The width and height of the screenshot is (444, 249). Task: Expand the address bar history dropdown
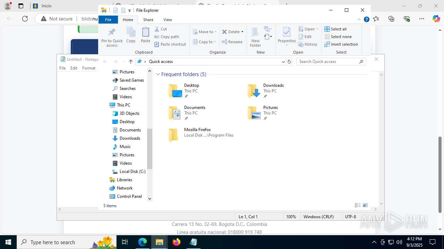[x=283, y=62]
